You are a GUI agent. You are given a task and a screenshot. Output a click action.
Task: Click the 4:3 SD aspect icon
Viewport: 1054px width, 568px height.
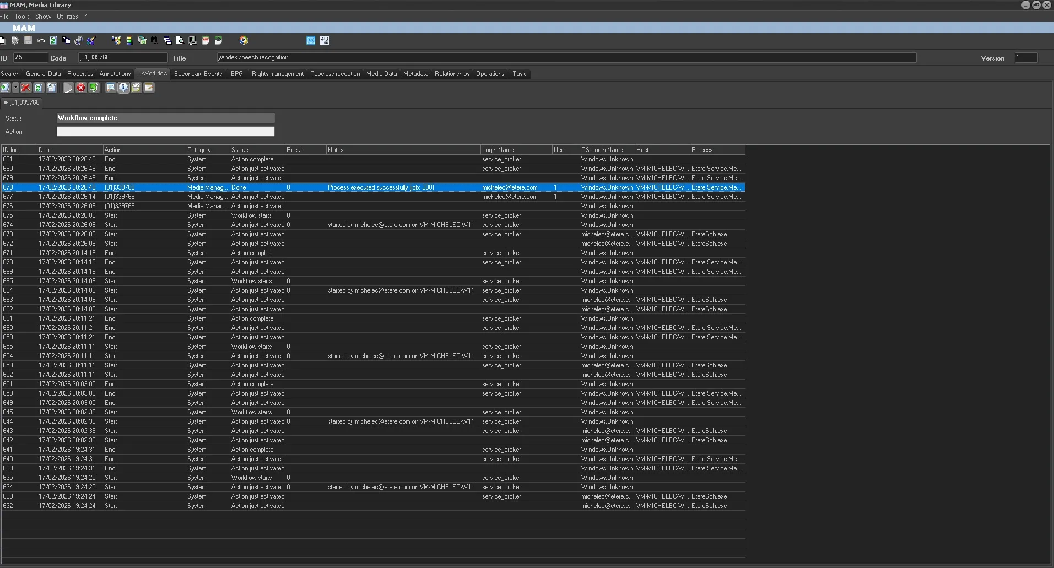pyautogui.click(x=325, y=40)
